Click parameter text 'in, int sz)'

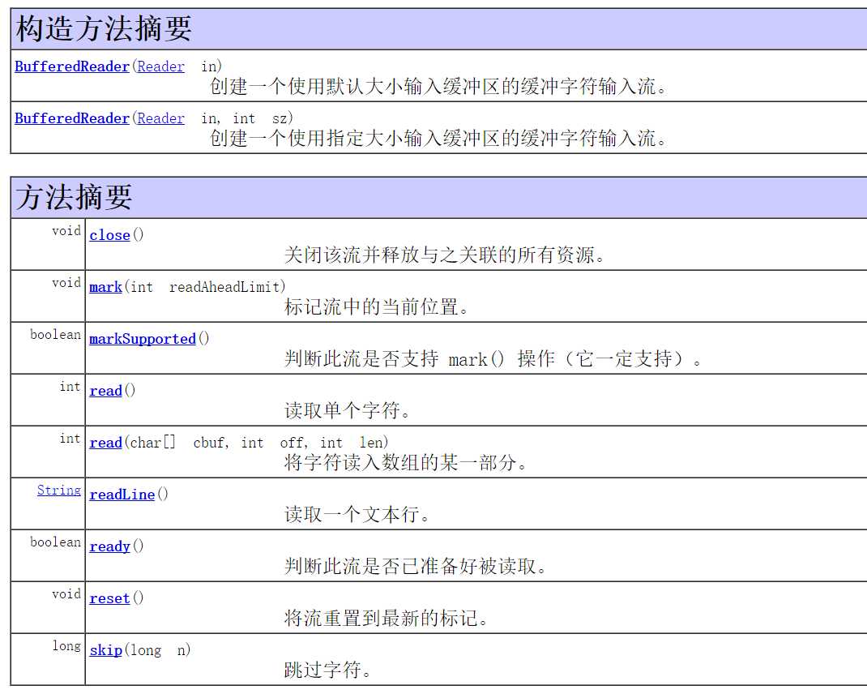(x=246, y=119)
